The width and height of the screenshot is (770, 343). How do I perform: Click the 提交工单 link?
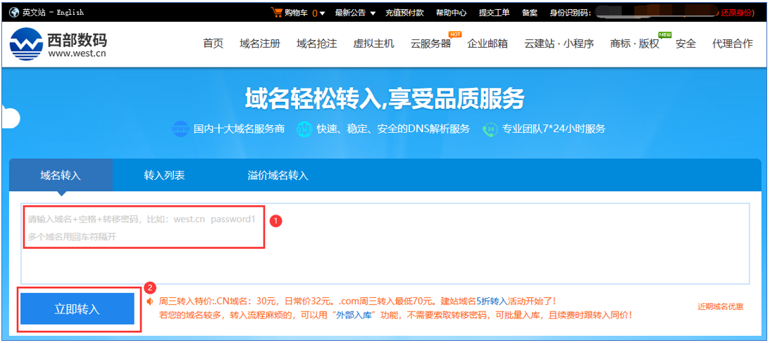494,13
